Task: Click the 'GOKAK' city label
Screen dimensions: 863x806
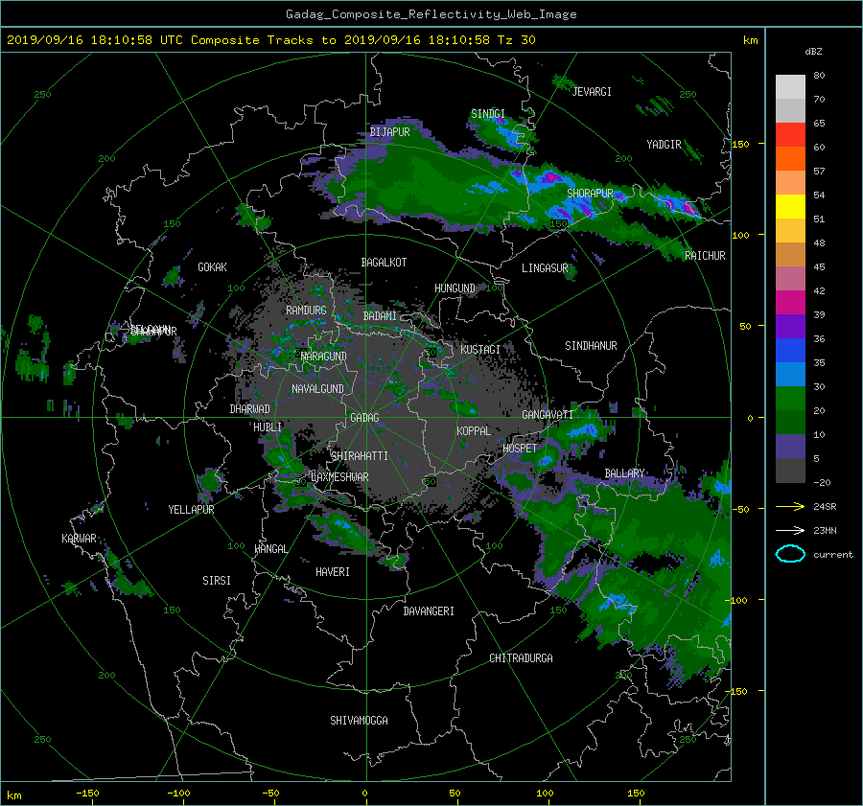Action: (213, 266)
